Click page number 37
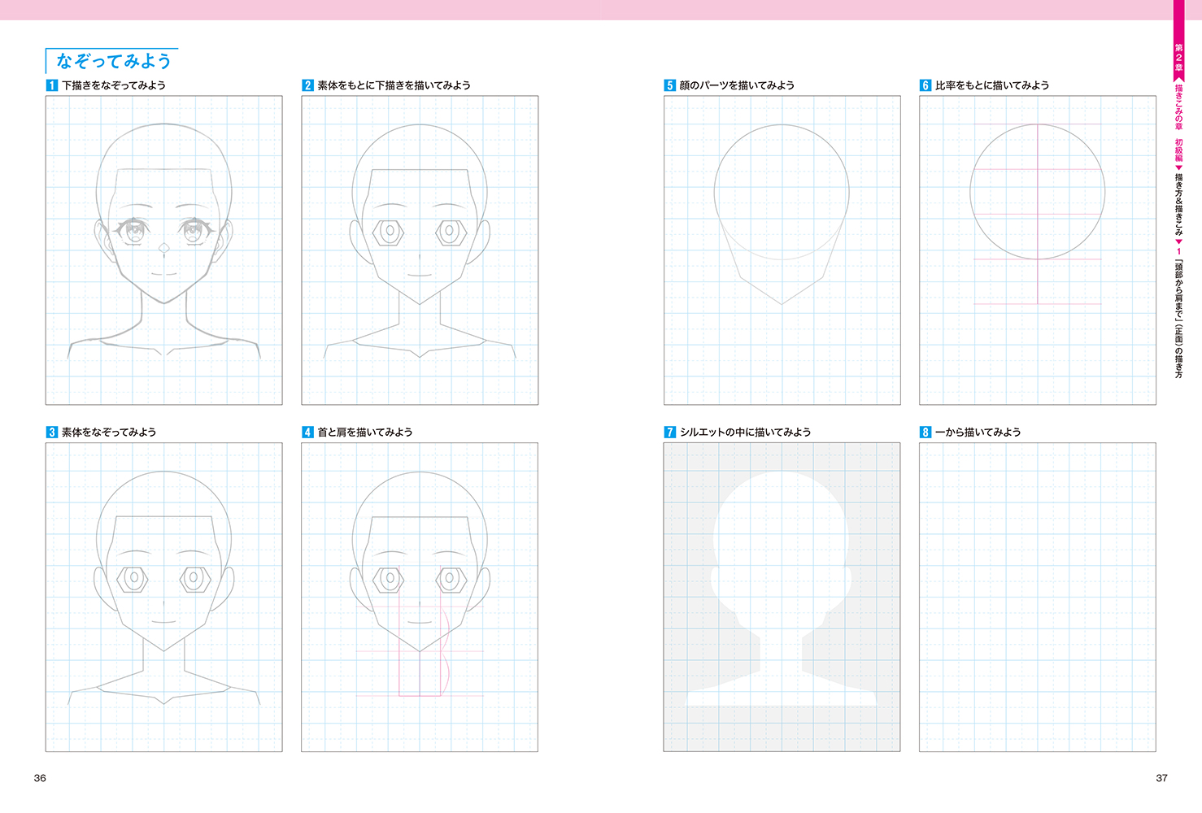Image resolution: width=1202 pixels, height=813 pixels. (1161, 778)
